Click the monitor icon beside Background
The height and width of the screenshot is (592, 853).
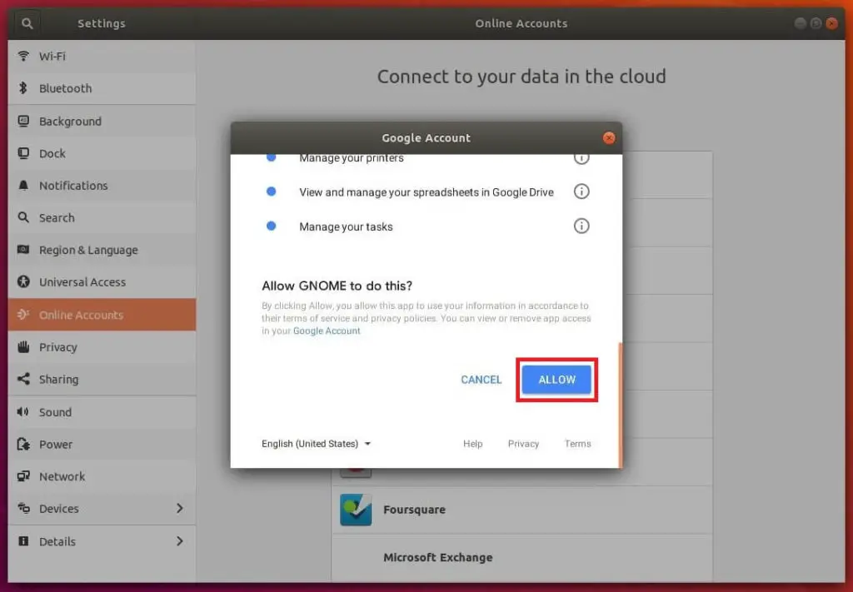(x=23, y=121)
